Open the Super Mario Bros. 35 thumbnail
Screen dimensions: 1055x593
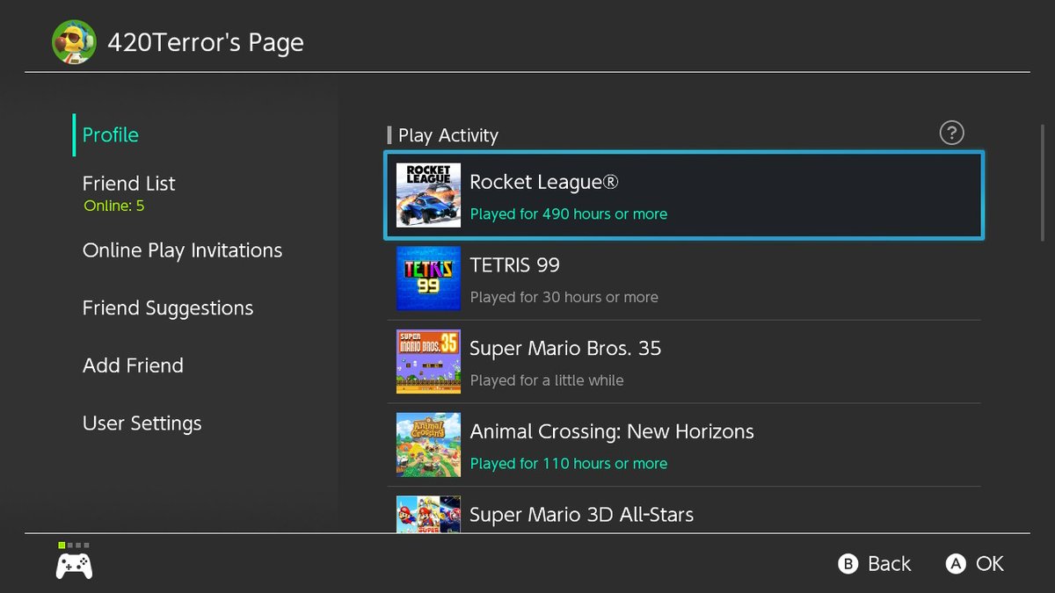point(428,362)
